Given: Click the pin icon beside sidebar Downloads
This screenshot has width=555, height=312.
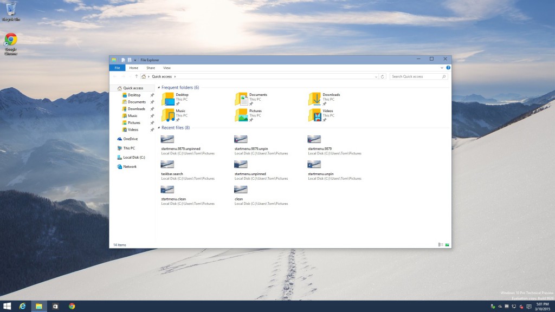Looking at the screenshot, I should 152,109.
